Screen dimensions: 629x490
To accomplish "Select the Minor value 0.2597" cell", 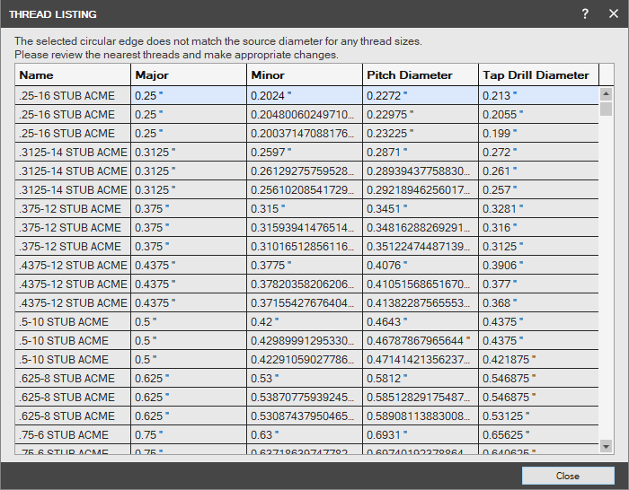I will pos(305,153).
